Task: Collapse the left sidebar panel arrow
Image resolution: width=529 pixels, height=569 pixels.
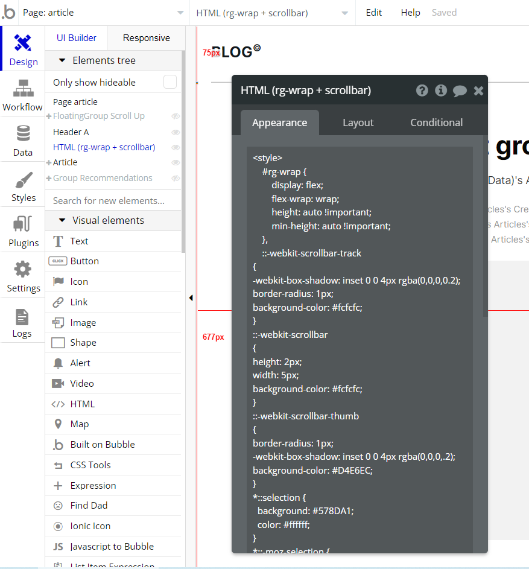Action: tap(191, 298)
